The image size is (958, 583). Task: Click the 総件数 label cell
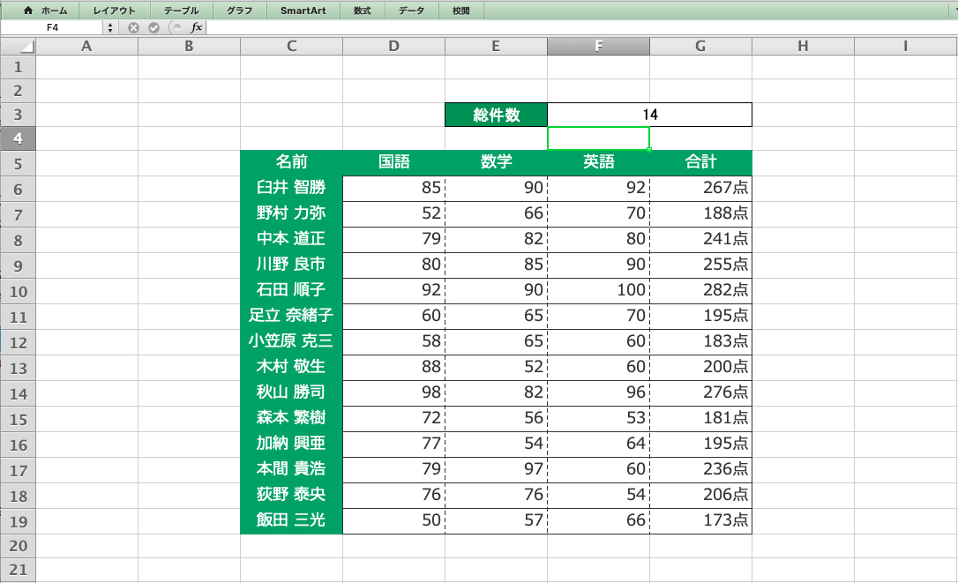click(496, 115)
